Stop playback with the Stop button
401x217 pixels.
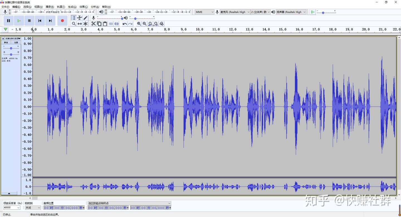click(29, 21)
